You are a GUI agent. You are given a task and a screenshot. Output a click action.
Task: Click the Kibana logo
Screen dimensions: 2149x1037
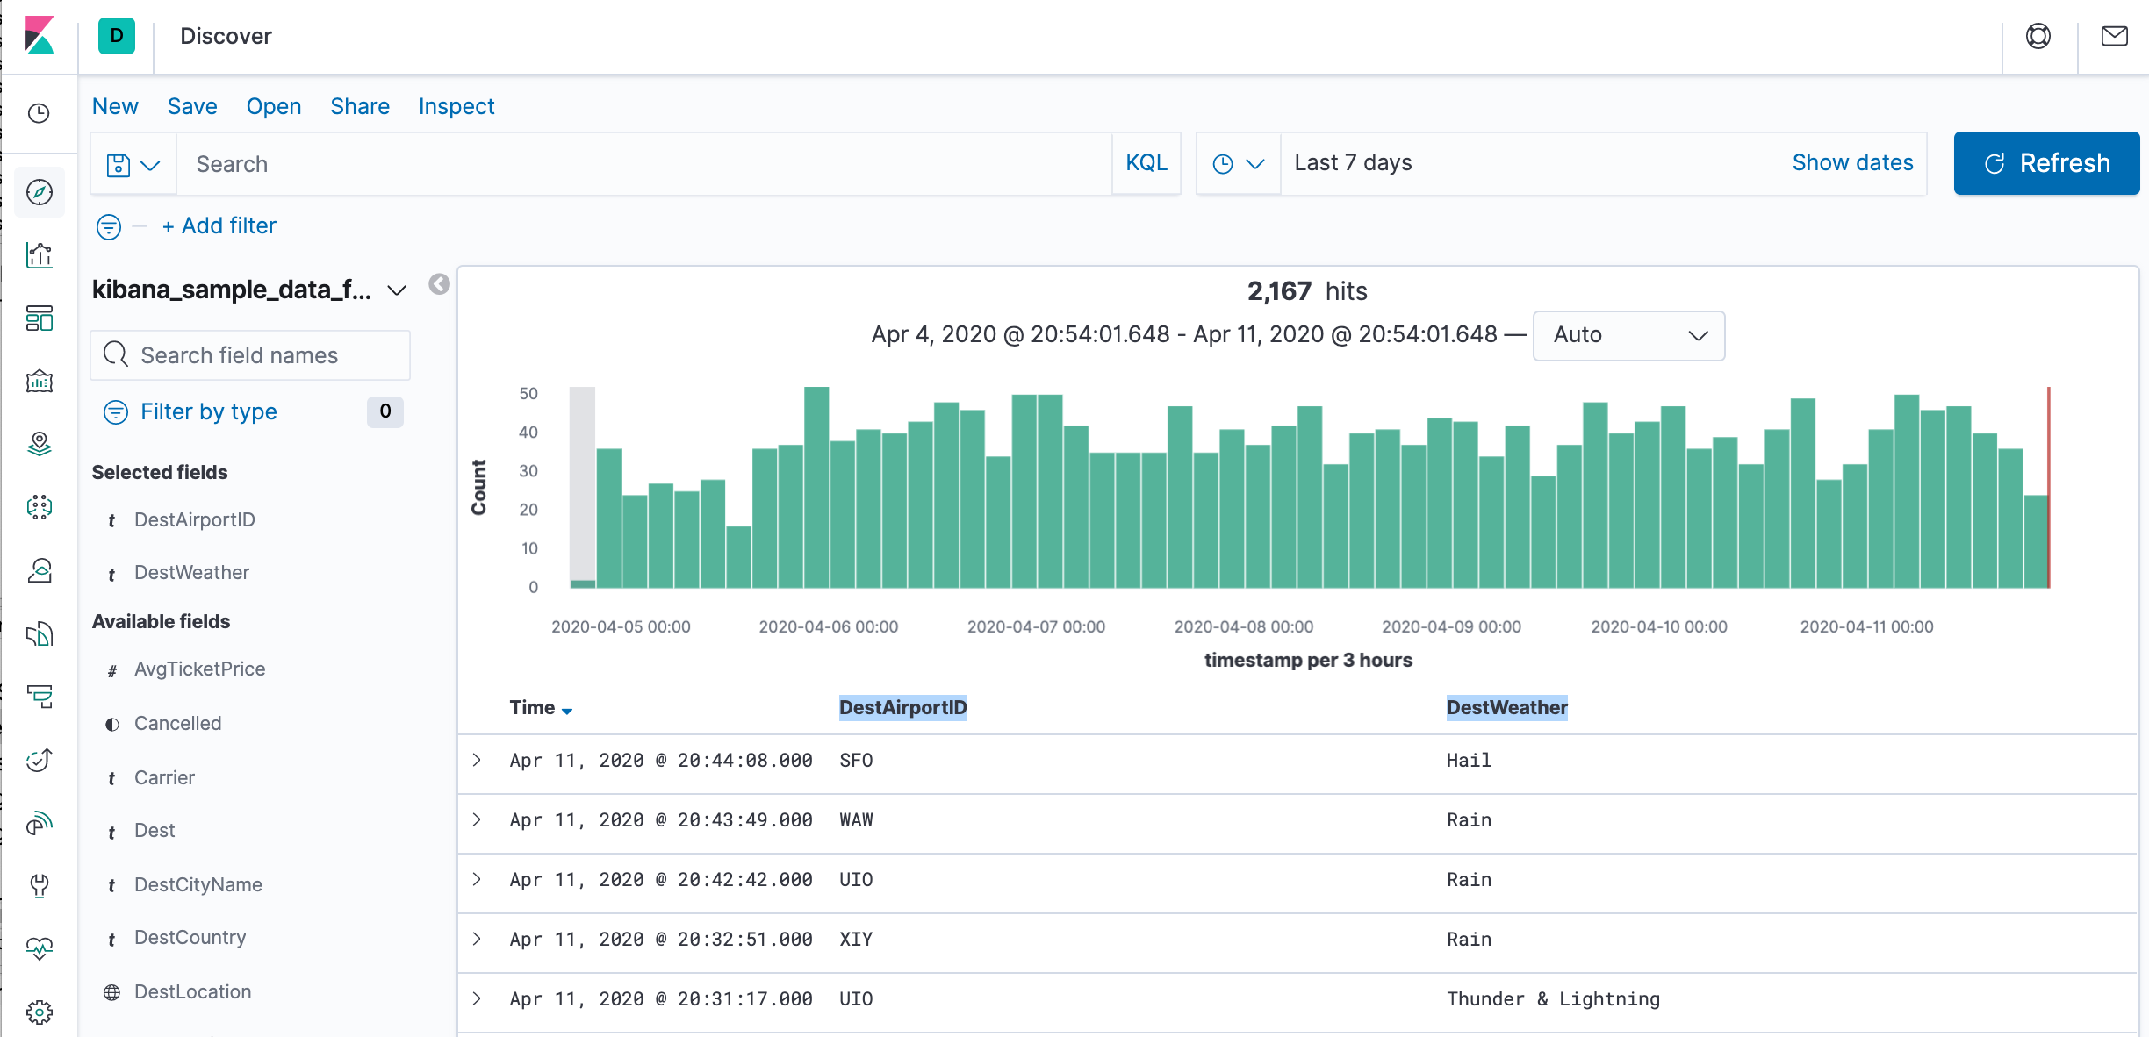[x=40, y=36]
